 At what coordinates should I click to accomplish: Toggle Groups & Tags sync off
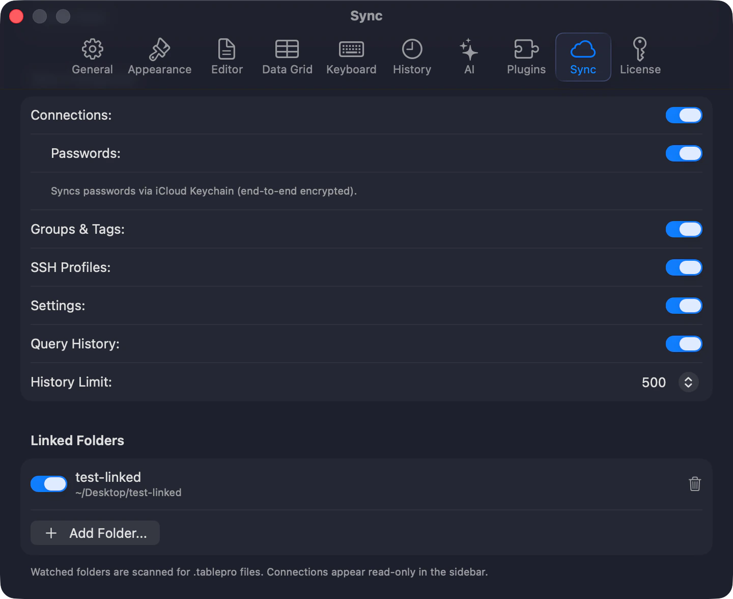pyautogui.click(x=684, y=229)
